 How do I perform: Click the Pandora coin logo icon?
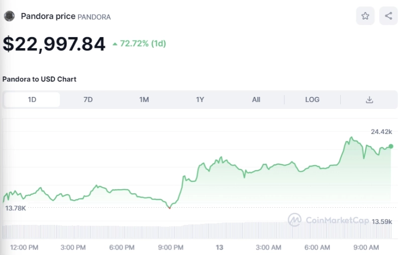[x=9, y=16]
